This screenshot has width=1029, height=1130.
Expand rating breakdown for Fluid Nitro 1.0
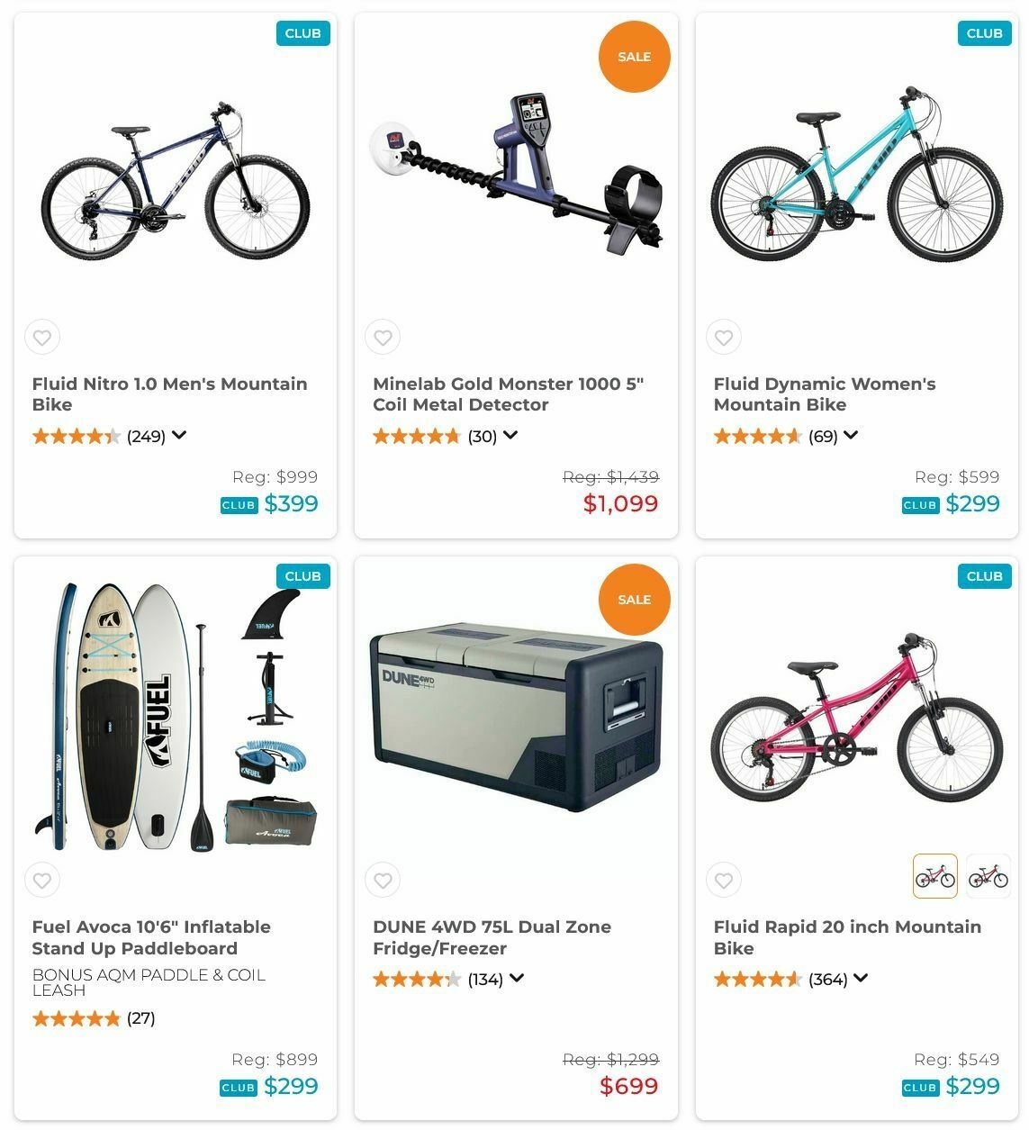[x=179, y=436]
